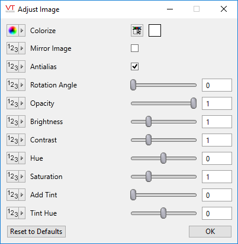
Task: Expand the Colorize data source arrow
Action: tap(22, 31)
